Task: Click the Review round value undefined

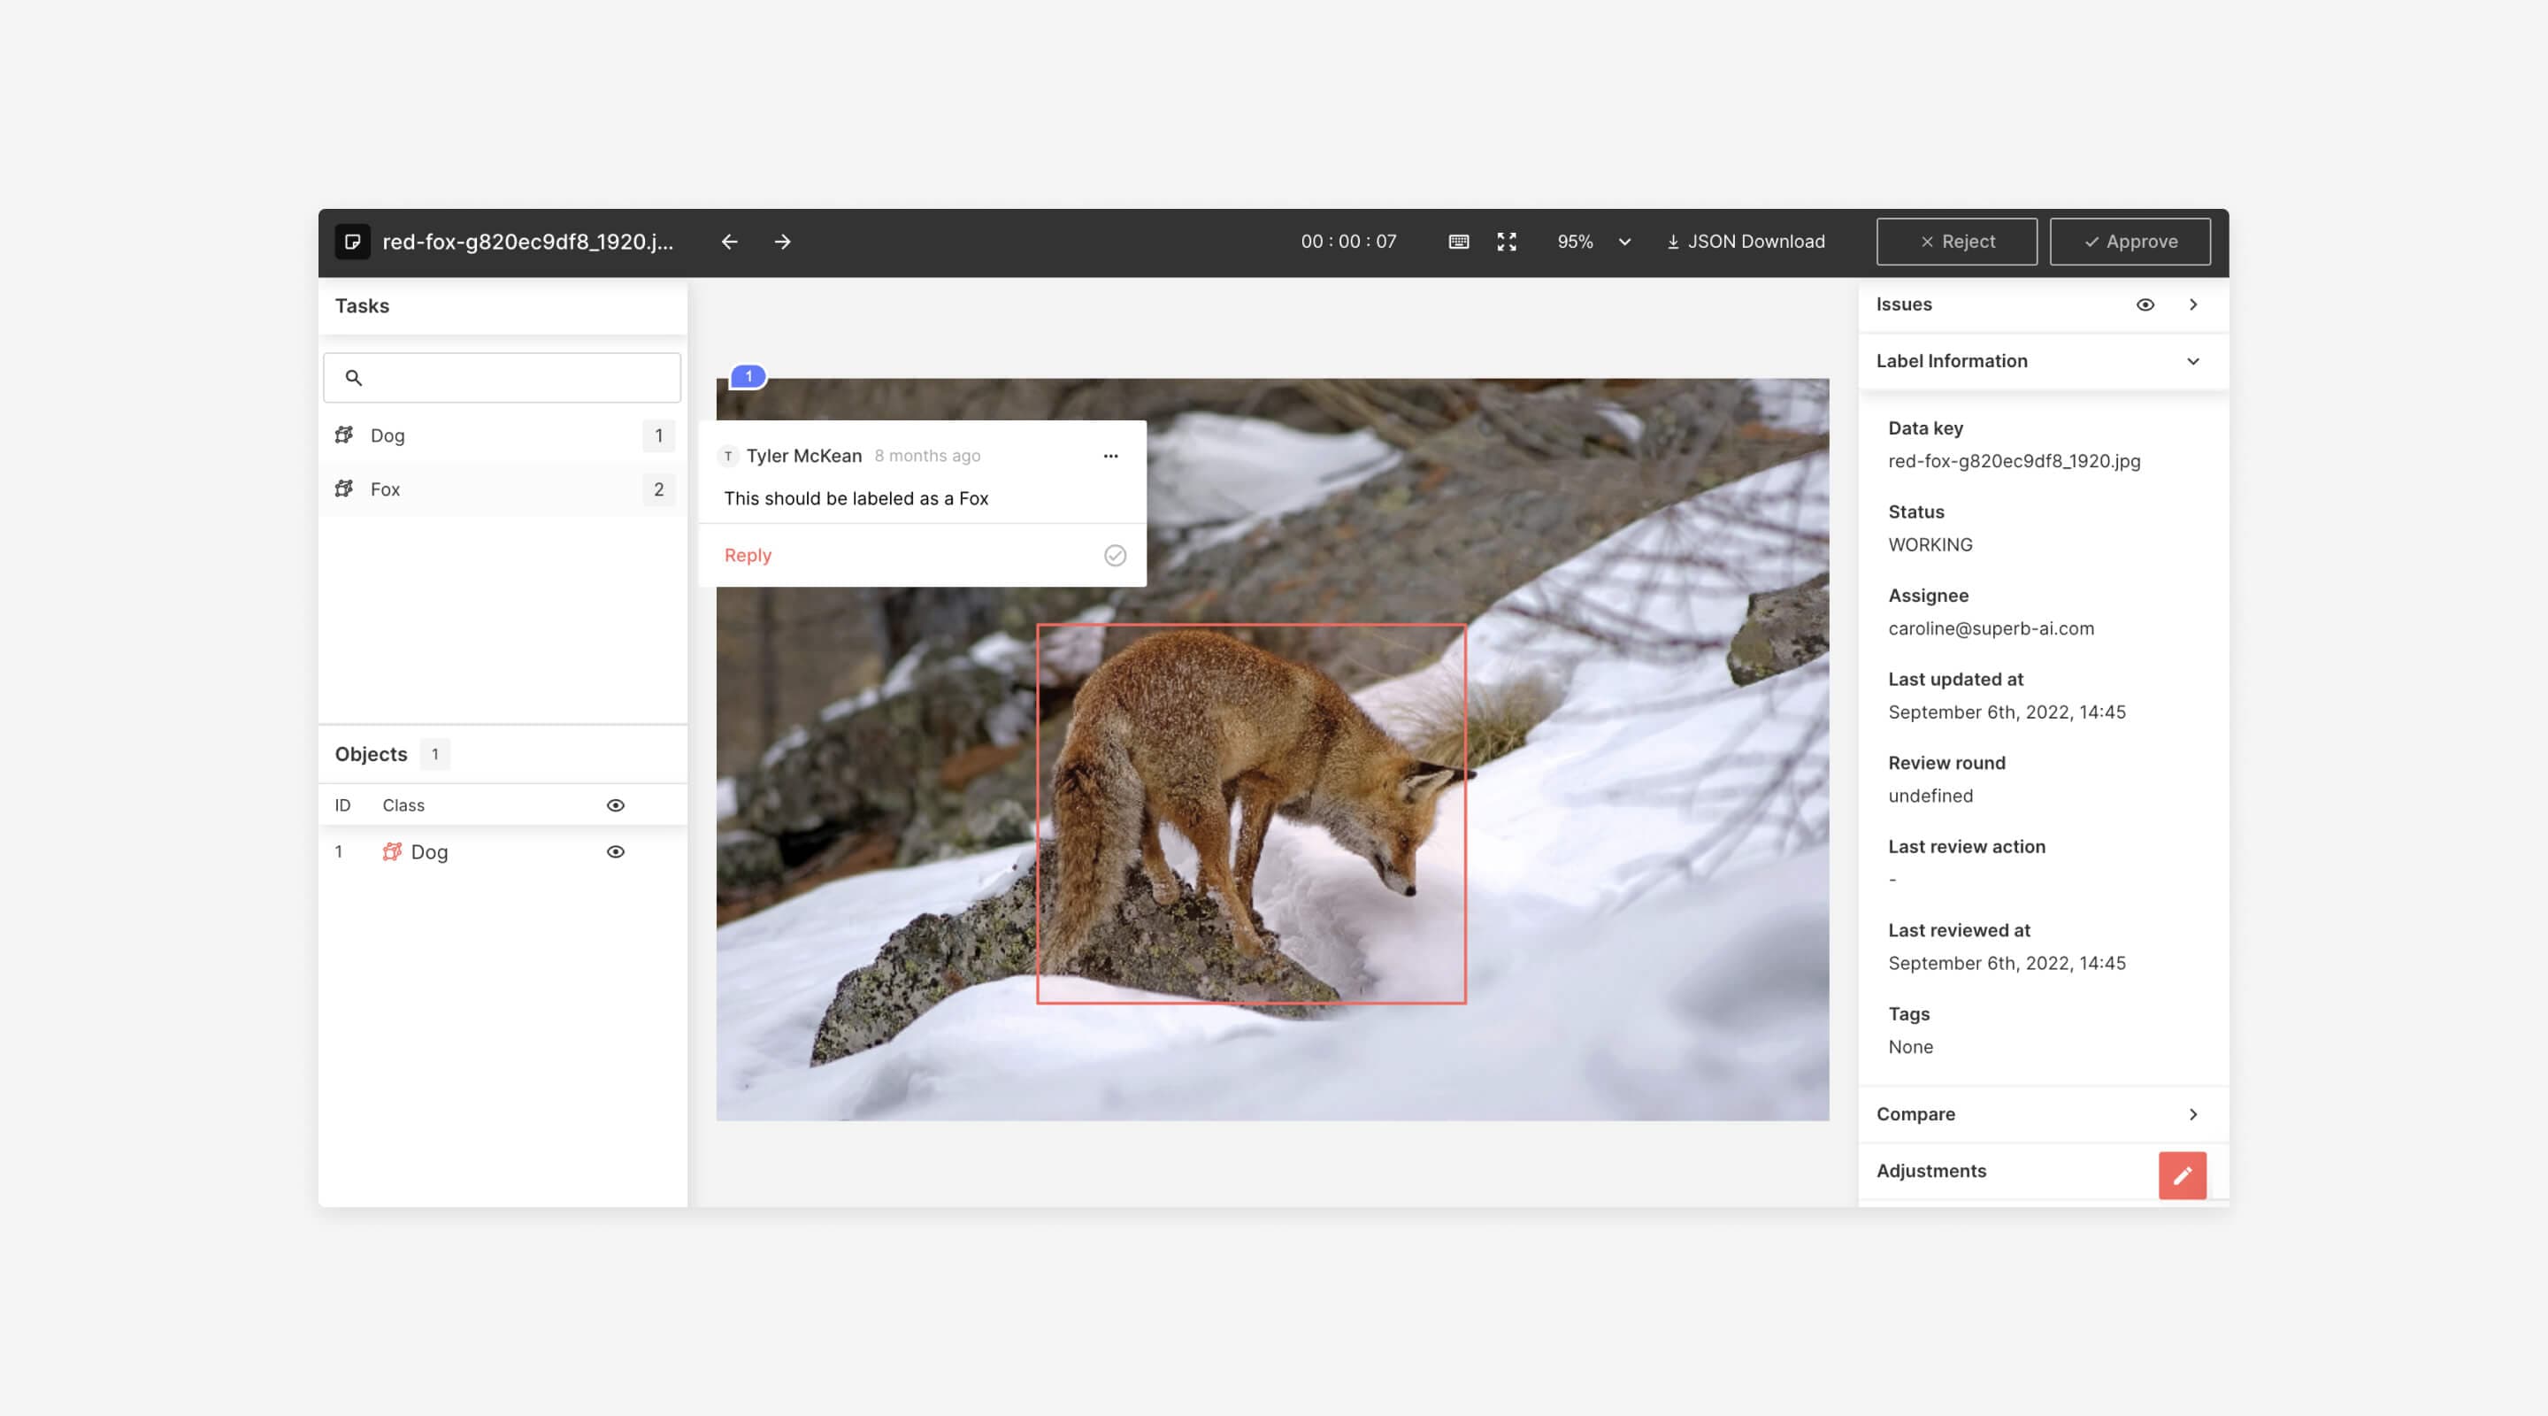Action: 1930,796
